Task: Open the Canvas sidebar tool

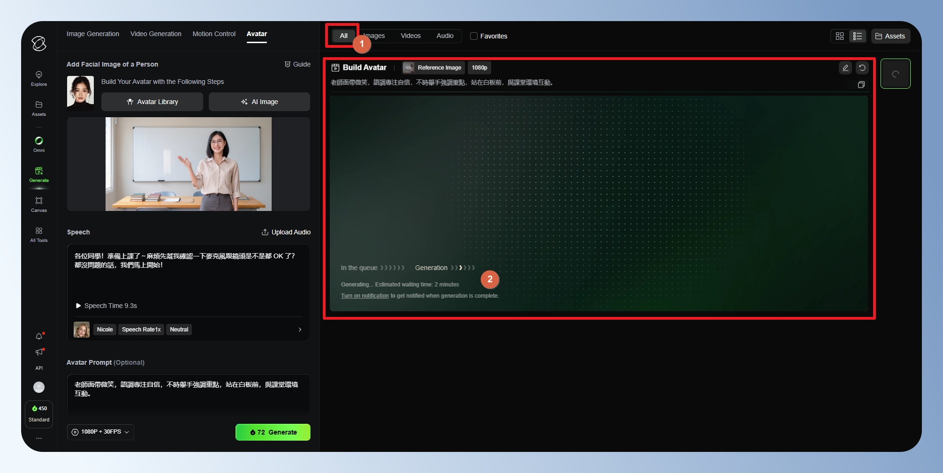Action: point(39,204)
